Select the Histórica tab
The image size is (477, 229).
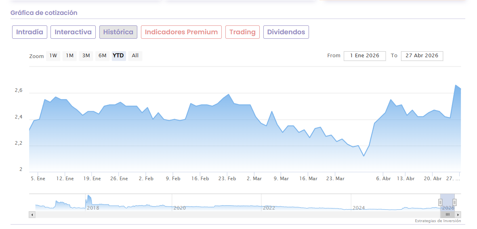(118, 32)
